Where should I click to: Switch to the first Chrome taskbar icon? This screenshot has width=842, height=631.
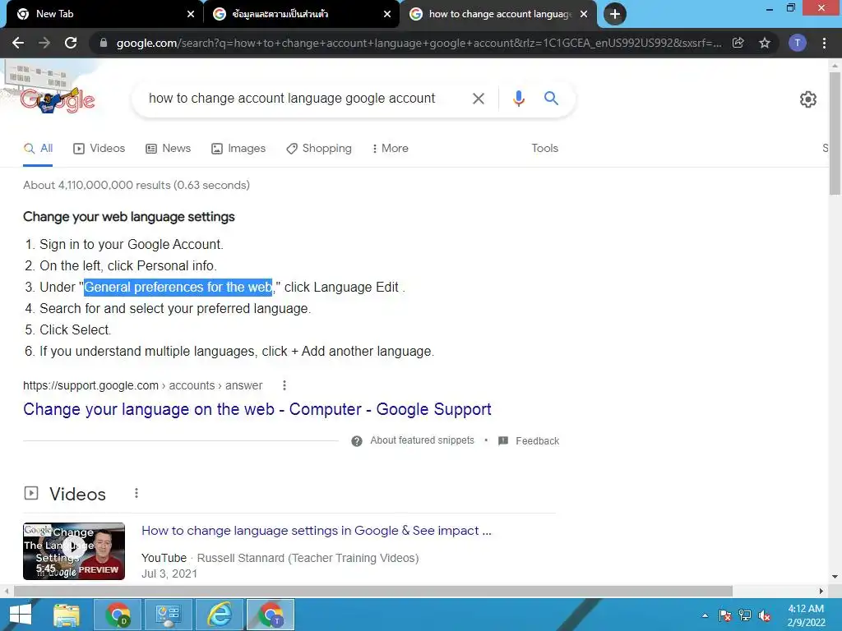coord(118,615)
